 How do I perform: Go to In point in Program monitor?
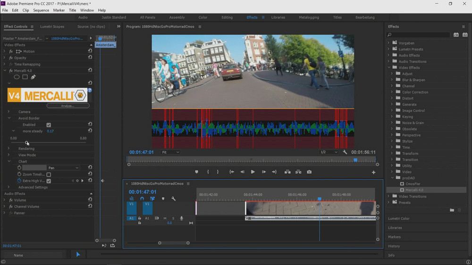231,172
